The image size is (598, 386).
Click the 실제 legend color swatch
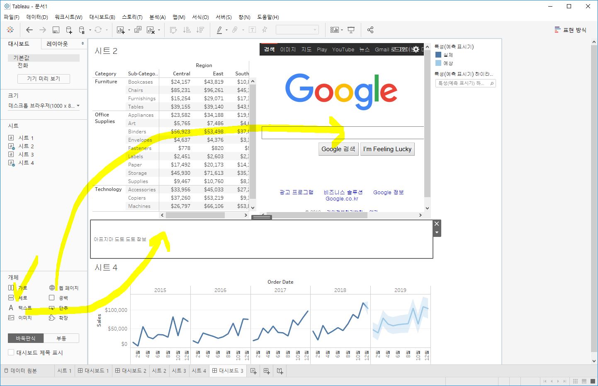point(438,55)
